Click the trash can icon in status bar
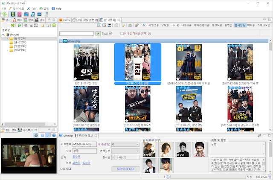The width and height of the screenshot is (273, 180). coord(270,177)
